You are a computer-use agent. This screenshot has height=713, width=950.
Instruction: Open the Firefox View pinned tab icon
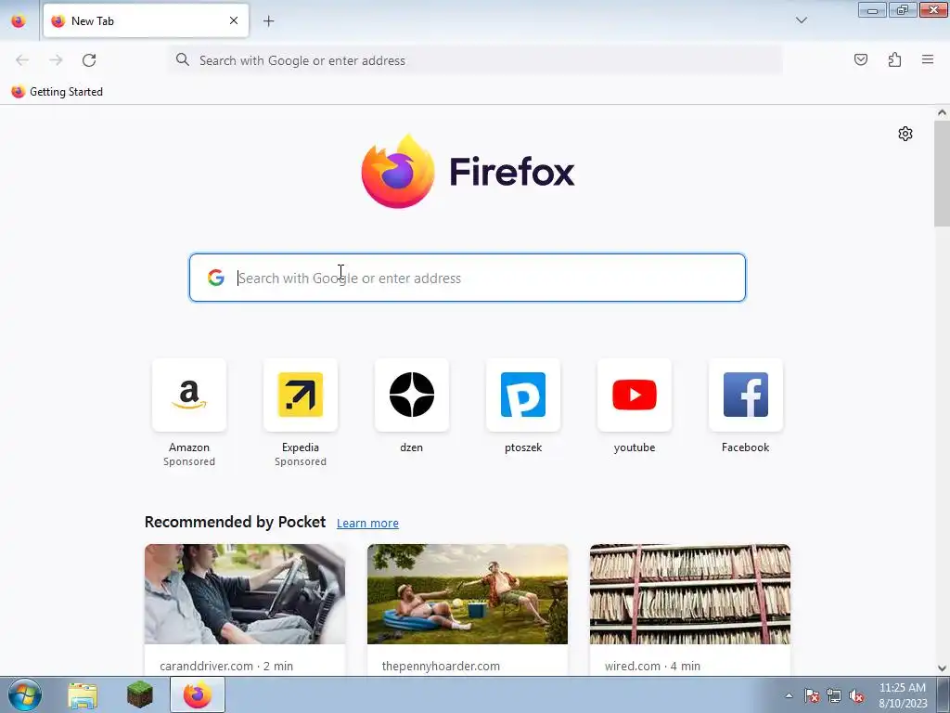[x=19, y=20]
